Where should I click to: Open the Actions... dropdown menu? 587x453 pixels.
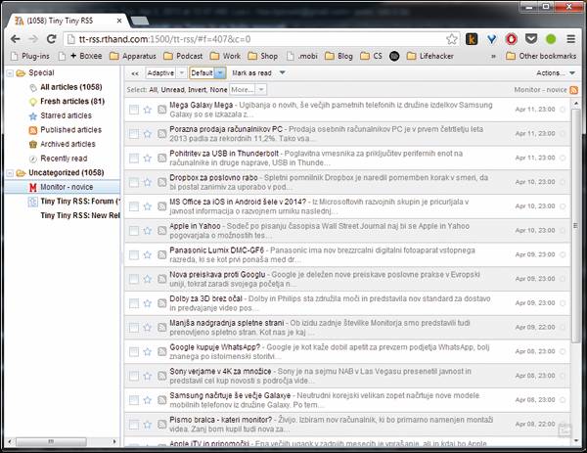tap(556, 73)
